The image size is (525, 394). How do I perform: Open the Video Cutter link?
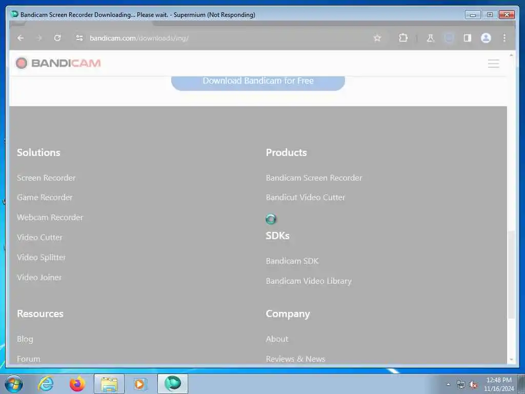(x=39, y=237)
